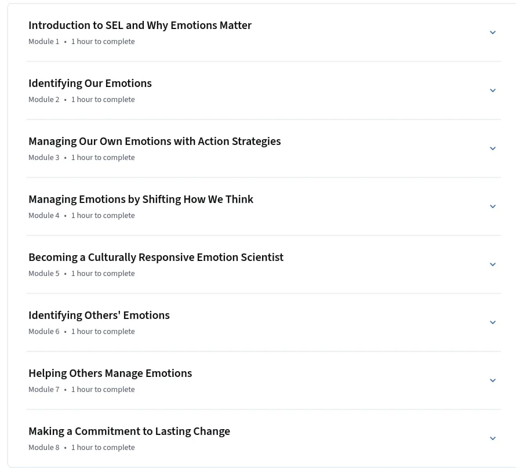Viewport: 516px width, 468px height.
Task: Click the 'Module 5' duration subtitle
Action: (x=103, y=274)
